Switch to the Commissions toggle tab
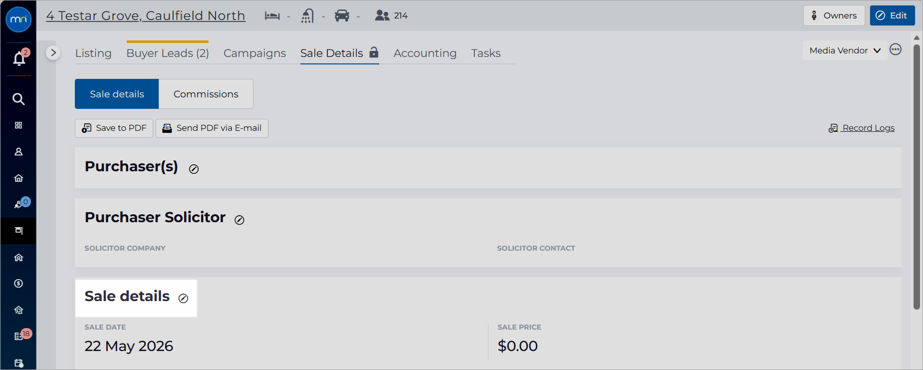The image size is (923, 370). (x=206, y=94)
